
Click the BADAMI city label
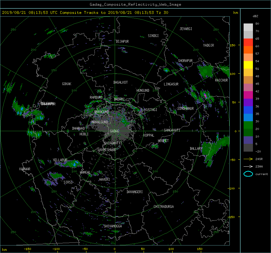pos(119,99)
